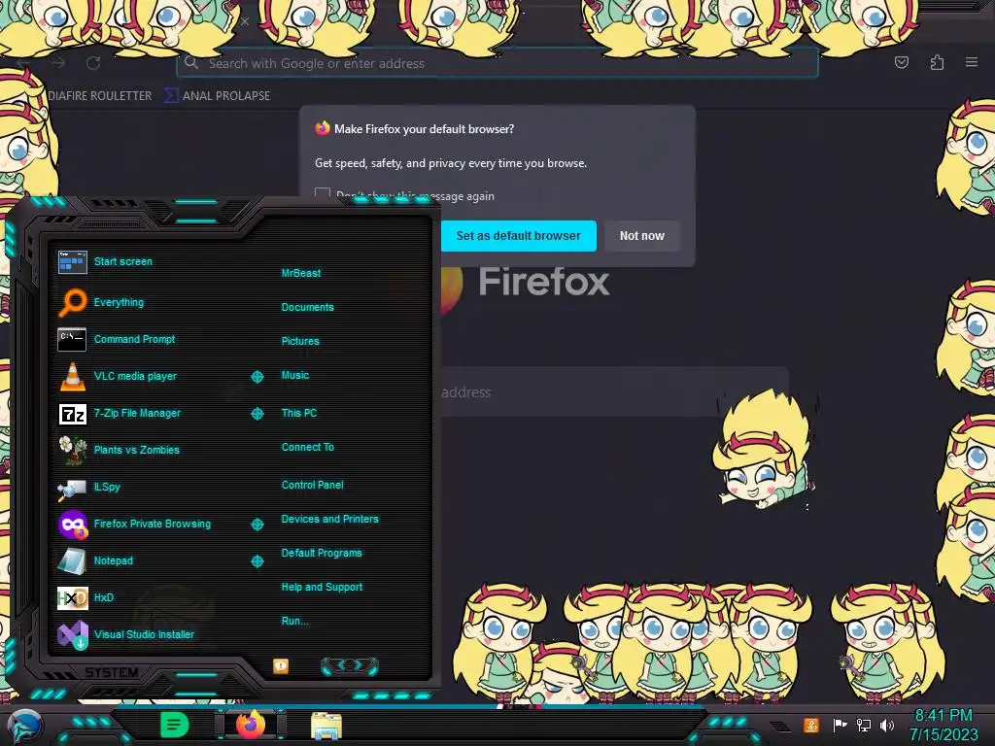Reload the Firefox page

(93, 63)
